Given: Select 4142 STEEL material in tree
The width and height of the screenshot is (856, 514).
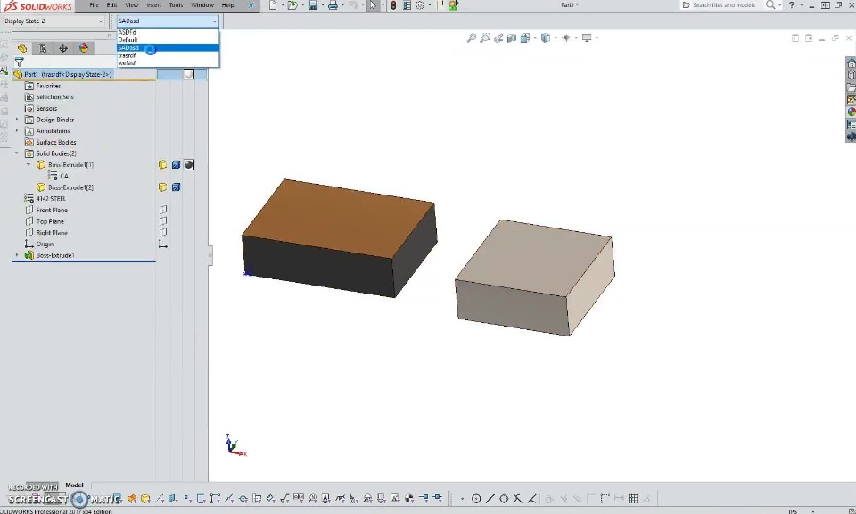Looking at the screenshot, I should click(x=51, y=199).
